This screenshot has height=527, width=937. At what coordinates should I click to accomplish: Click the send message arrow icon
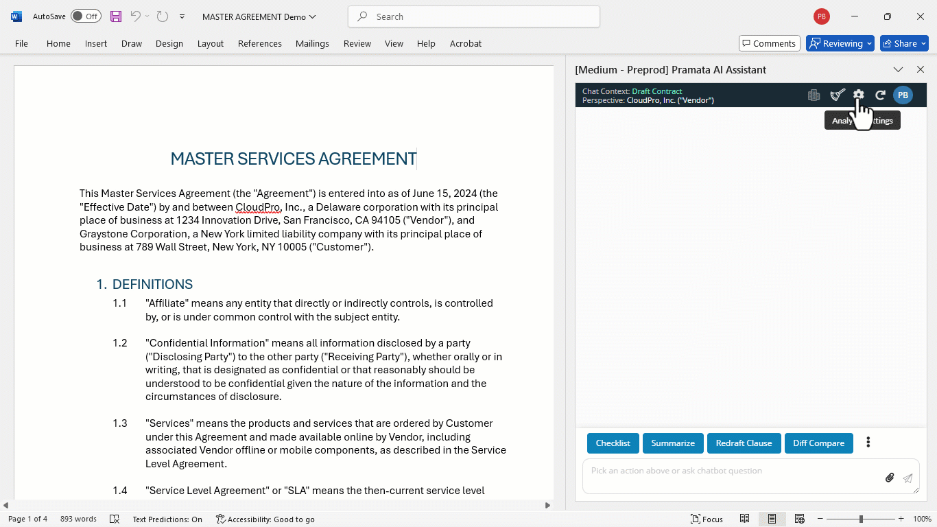[x=908, y=478]
